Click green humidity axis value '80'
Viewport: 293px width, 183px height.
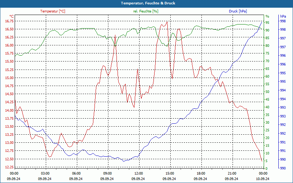click(x=267, y=45)
